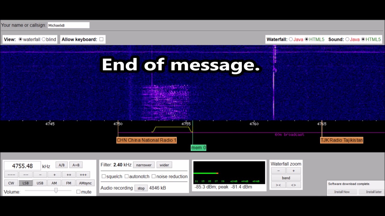The image size is (385, 216).
Task: Click the <> waterfall zoom button
Action: (x=294, y=185)
